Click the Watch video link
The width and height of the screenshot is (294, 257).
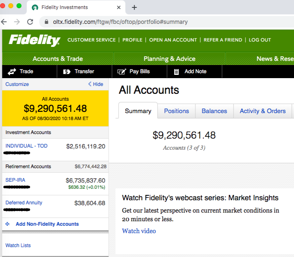point(139,231)
